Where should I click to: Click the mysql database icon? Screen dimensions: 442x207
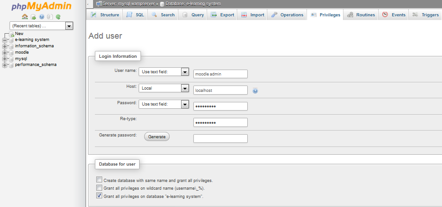(x=11, y=59)
